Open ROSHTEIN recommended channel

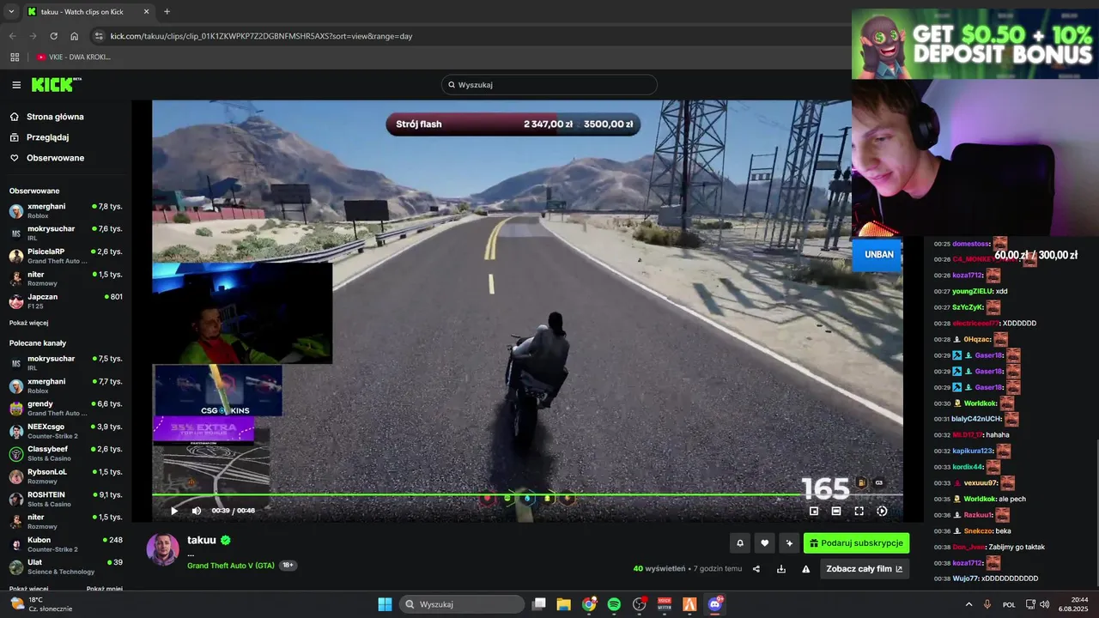point(65,499)
